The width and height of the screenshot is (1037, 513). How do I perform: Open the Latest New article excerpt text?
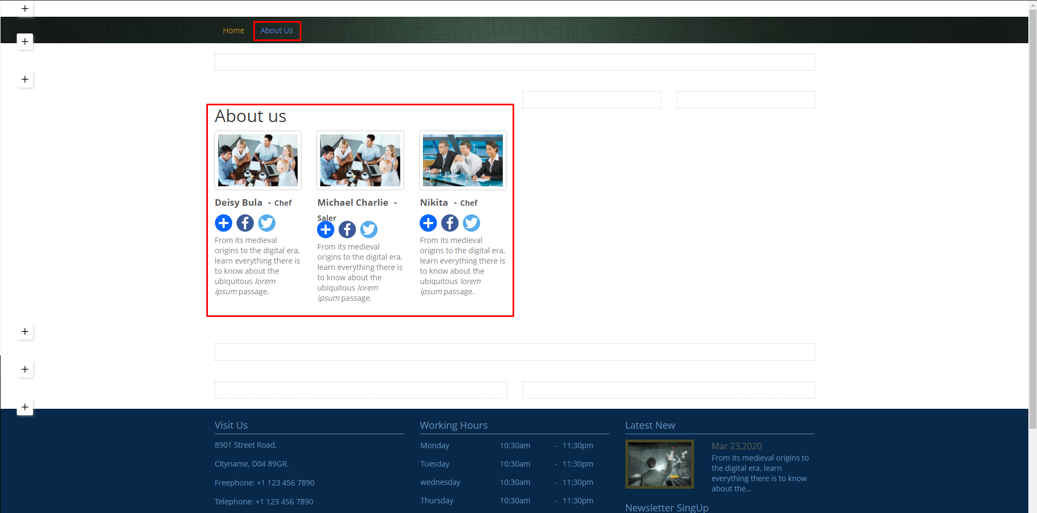coord(760,473)
